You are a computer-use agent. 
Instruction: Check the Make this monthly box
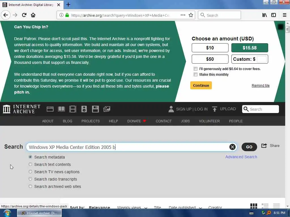(x=195, y=74)
